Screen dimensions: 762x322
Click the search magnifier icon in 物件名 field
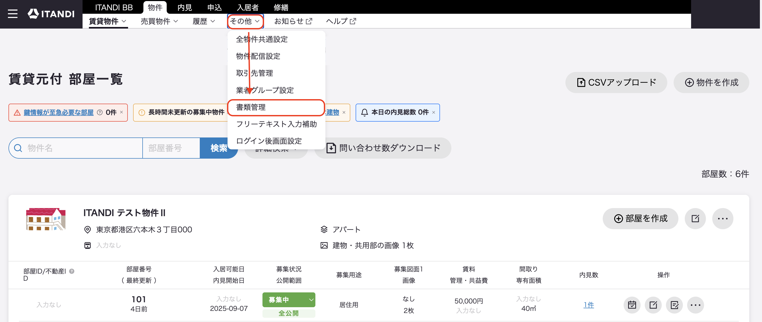18,148
